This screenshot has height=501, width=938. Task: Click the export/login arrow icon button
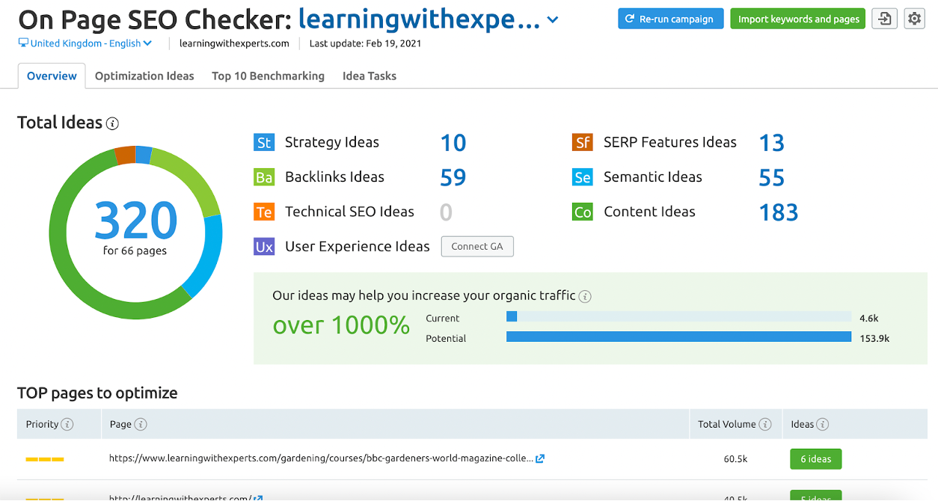[884, 19]
